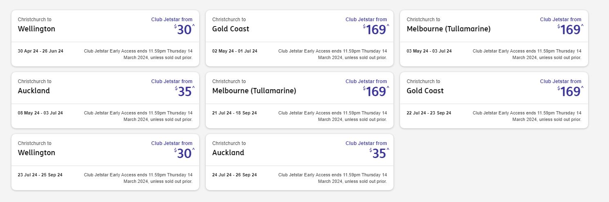Click the $30 price on the 30 Apr Wellington card
The image size is (609, 202).
point(184,30)
